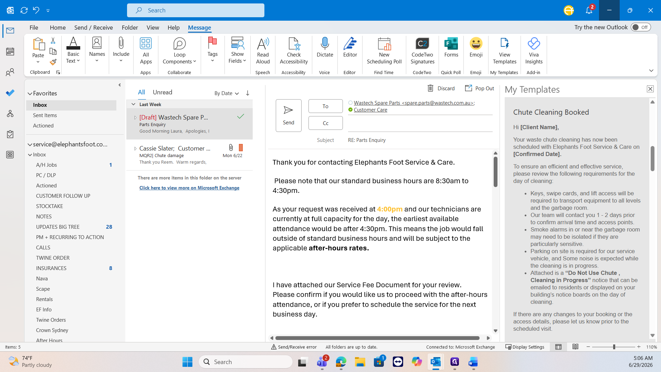The width and height of the screenshot is (661, 372).
Task: Adjust the zoom slider in status bar
Action: [x=613, y=347]
